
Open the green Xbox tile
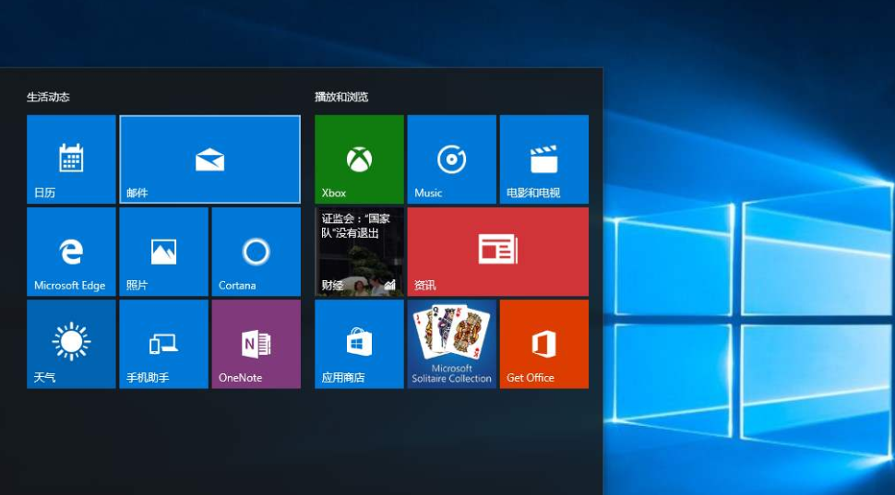359,159
